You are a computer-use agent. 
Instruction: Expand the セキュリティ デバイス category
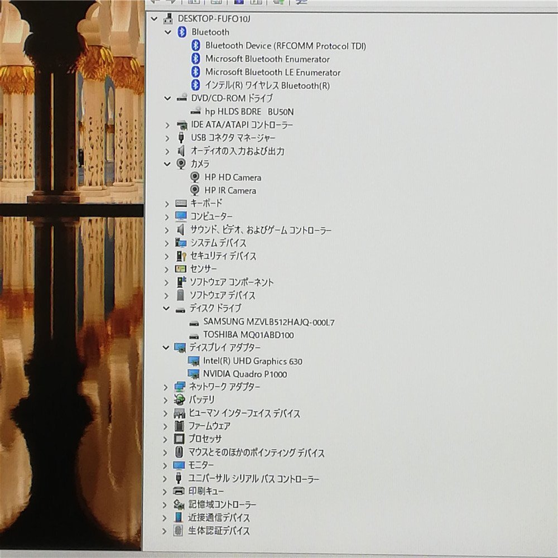pos(166,257)
